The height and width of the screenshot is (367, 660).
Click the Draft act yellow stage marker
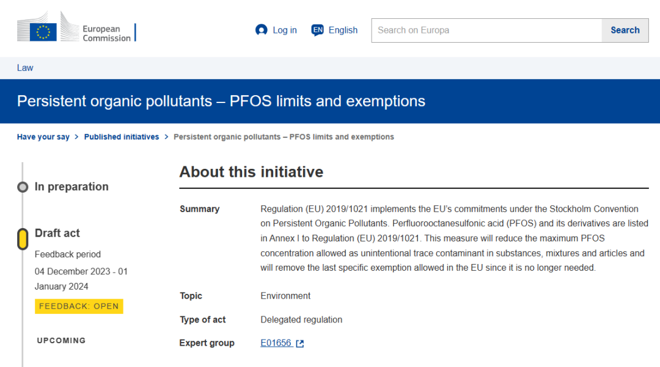click(23, 239)
